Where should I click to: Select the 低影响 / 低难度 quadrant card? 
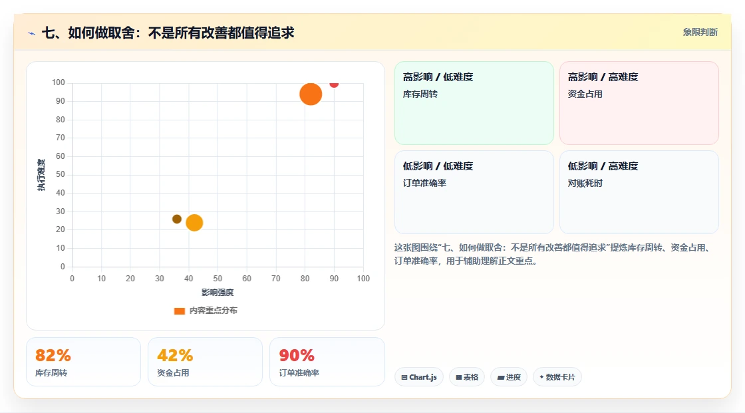pyautogui.click(x=474, y=192)
